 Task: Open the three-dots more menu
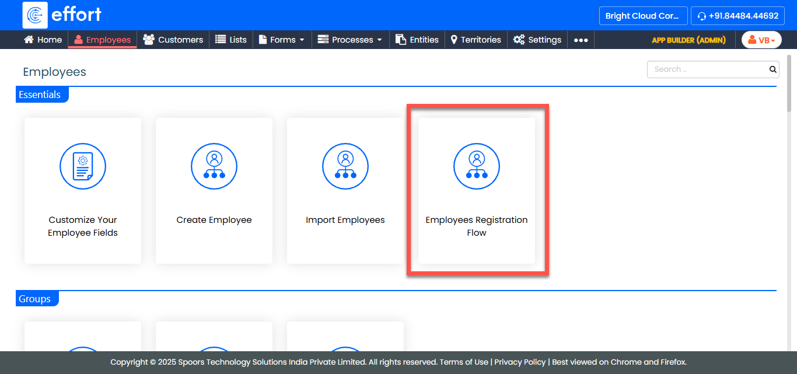[x=581, y=40]
